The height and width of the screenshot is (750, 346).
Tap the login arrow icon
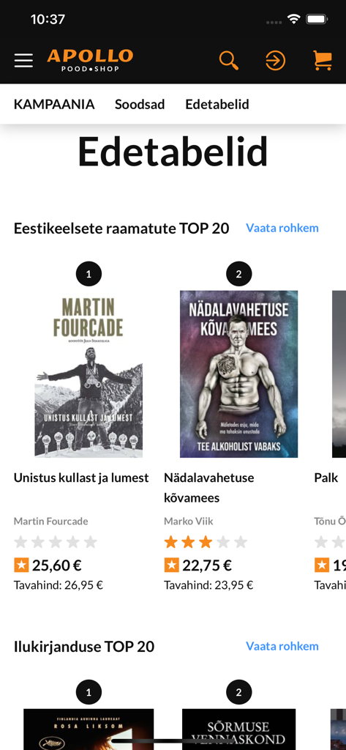coord(275,61)
